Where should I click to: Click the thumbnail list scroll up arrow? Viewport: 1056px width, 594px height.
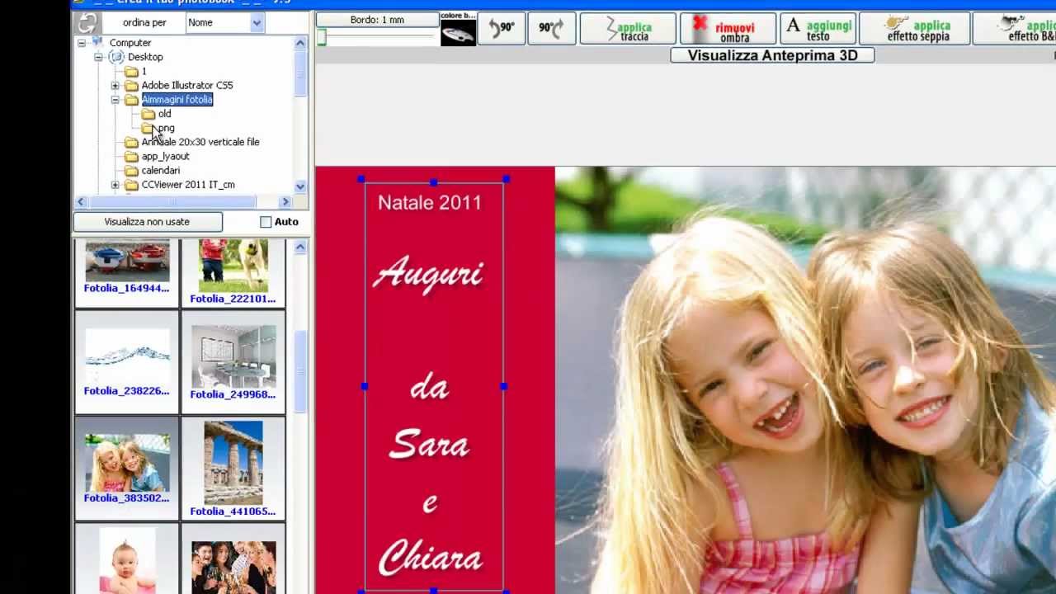pos(300,247)
